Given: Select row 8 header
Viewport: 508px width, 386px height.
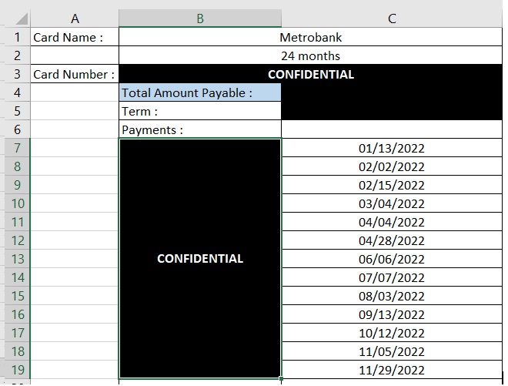Looking at the screenshot, I should (x=17, y=166).
